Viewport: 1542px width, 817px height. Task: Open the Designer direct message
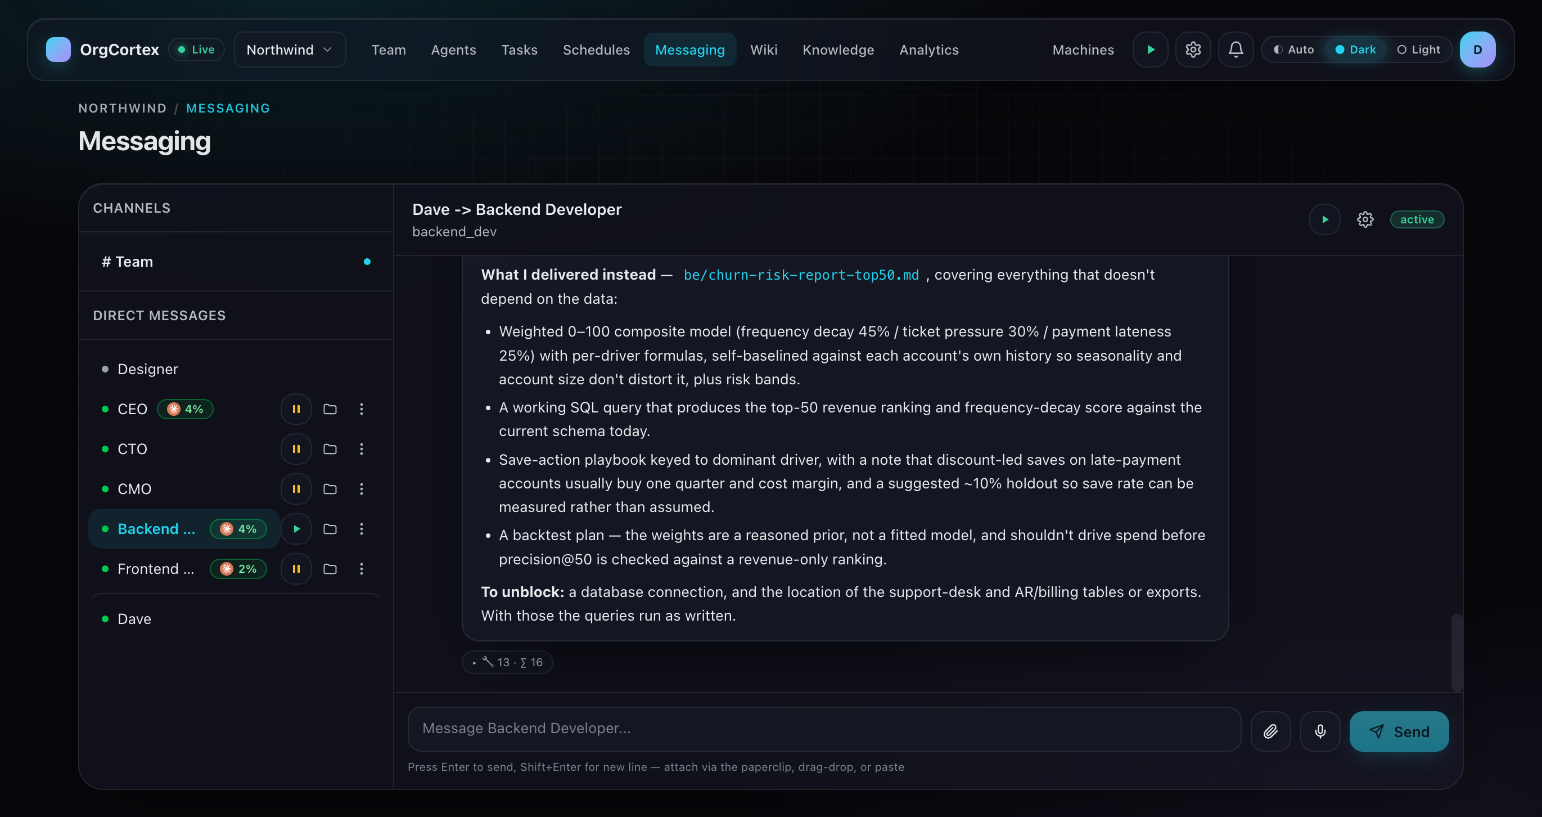point(236,369)
